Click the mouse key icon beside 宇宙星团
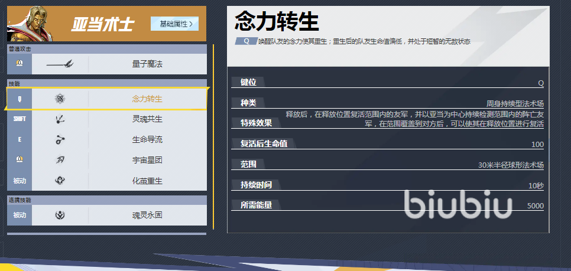Viewport: 571px width, 271px height. (20, 160)
